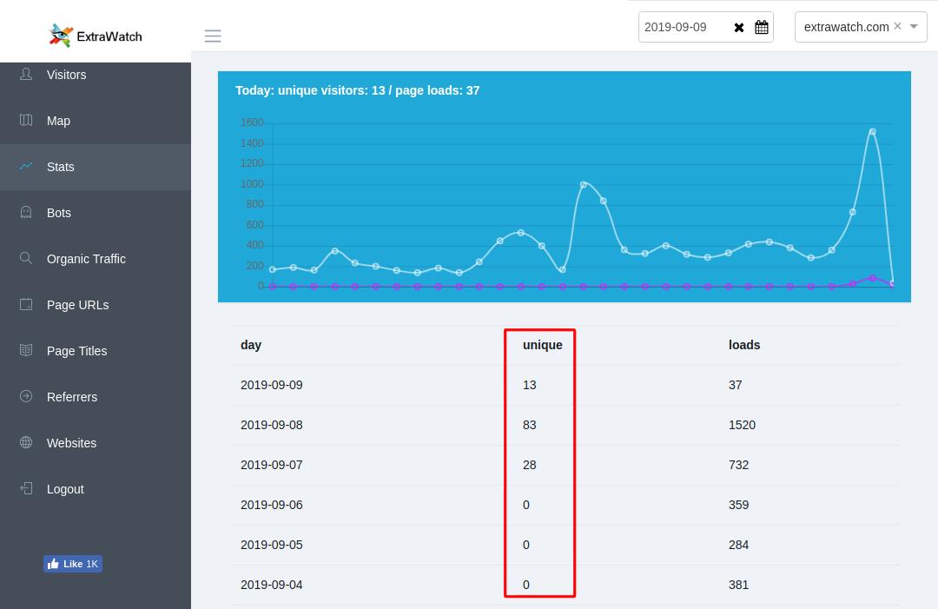Click the 'Today: unique visitors' chart heading
The image size is (938, 609).
(x=357, y=90)
